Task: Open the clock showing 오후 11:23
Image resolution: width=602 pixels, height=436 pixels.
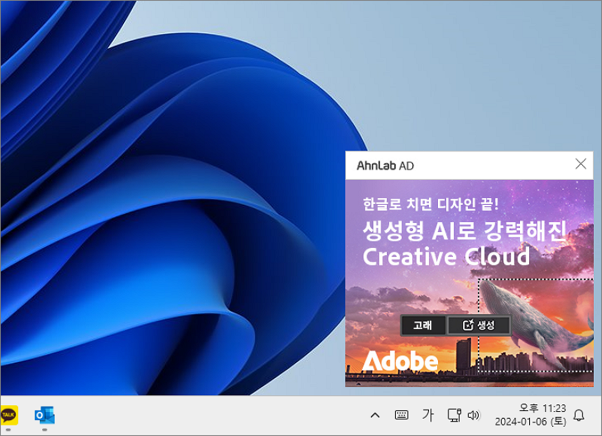Action: click(542, 408)
